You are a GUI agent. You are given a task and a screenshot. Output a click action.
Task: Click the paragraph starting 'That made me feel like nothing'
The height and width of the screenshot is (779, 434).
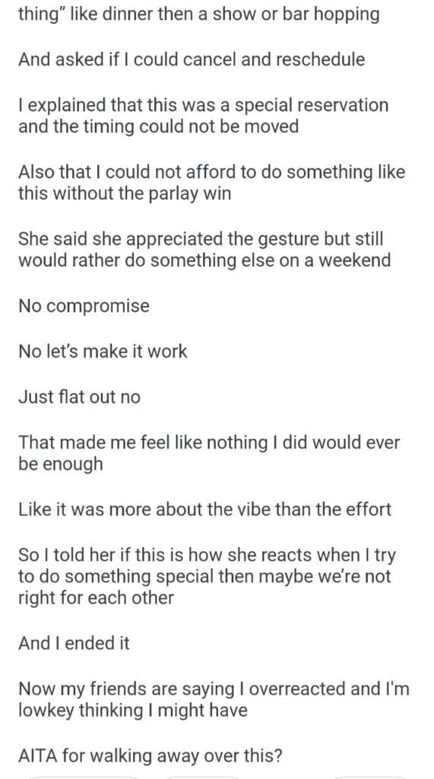click(x=209, y=453)
